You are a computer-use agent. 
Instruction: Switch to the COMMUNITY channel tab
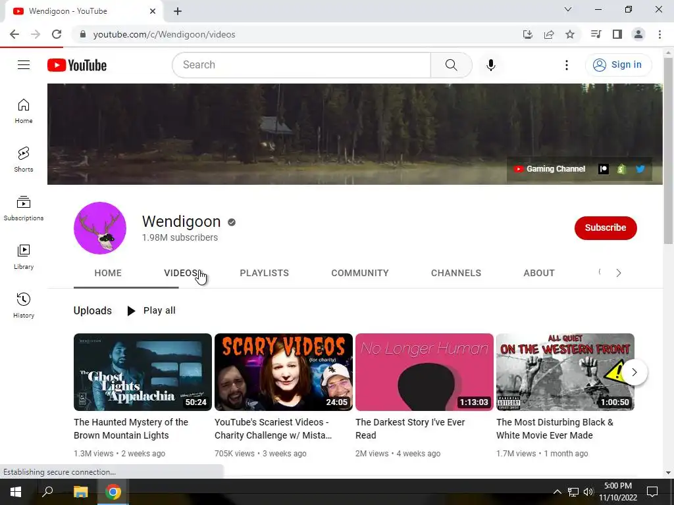click(x=360, y=273)
